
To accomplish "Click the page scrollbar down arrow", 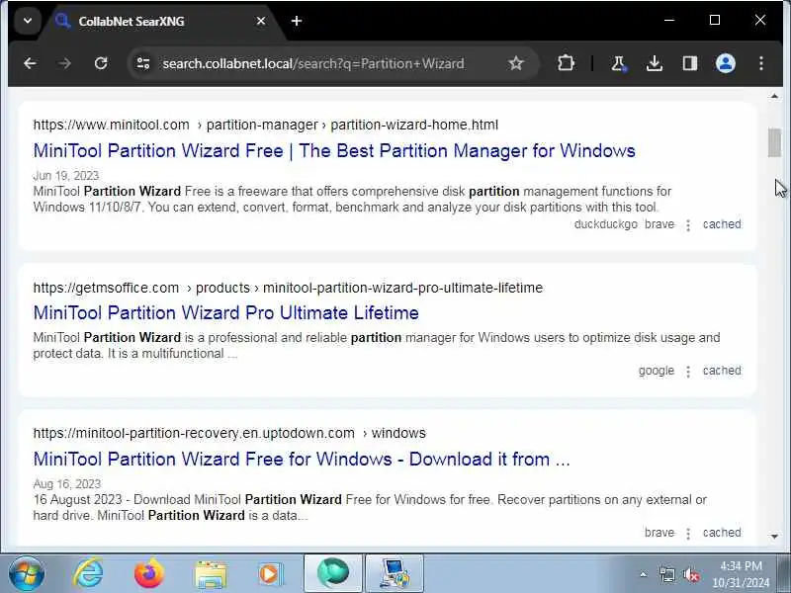I will pyautogui.click(x=774, y=536).
